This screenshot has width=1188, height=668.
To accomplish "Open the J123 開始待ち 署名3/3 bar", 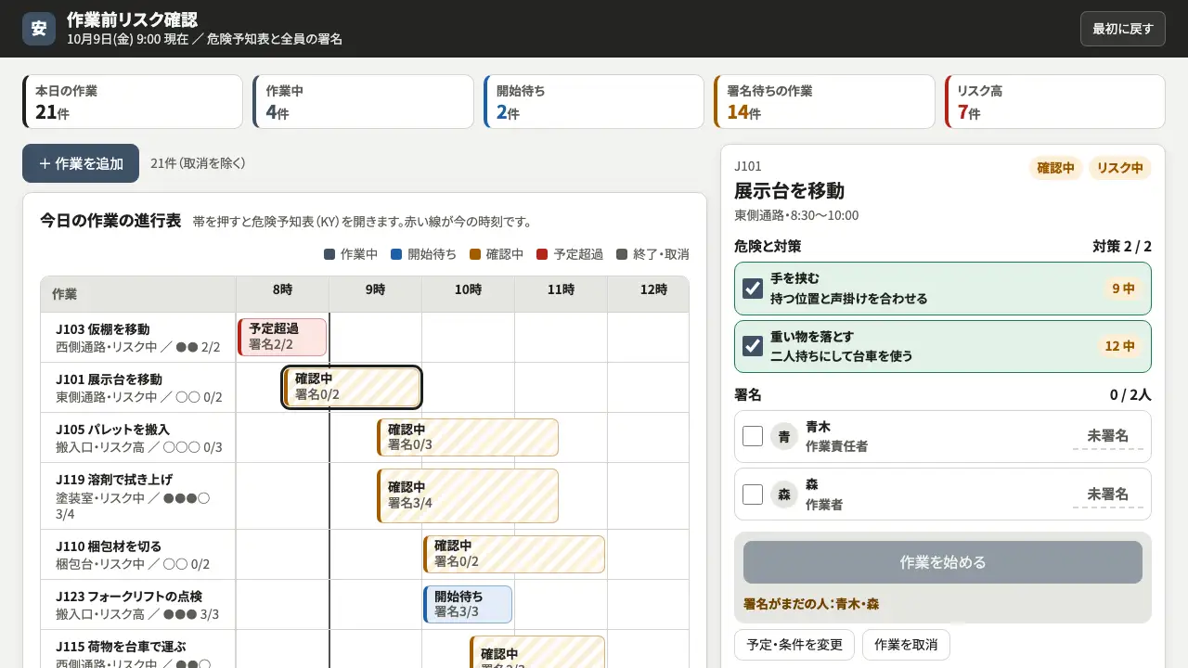I will pyautogui.click(x=468, y=604).
